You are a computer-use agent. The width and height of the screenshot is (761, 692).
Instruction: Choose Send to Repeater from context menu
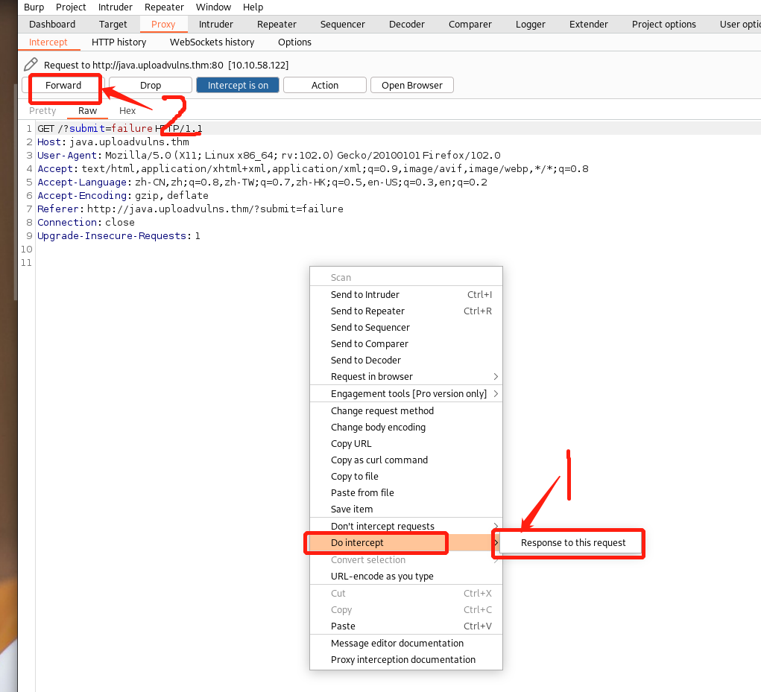(x=367, y=311)
